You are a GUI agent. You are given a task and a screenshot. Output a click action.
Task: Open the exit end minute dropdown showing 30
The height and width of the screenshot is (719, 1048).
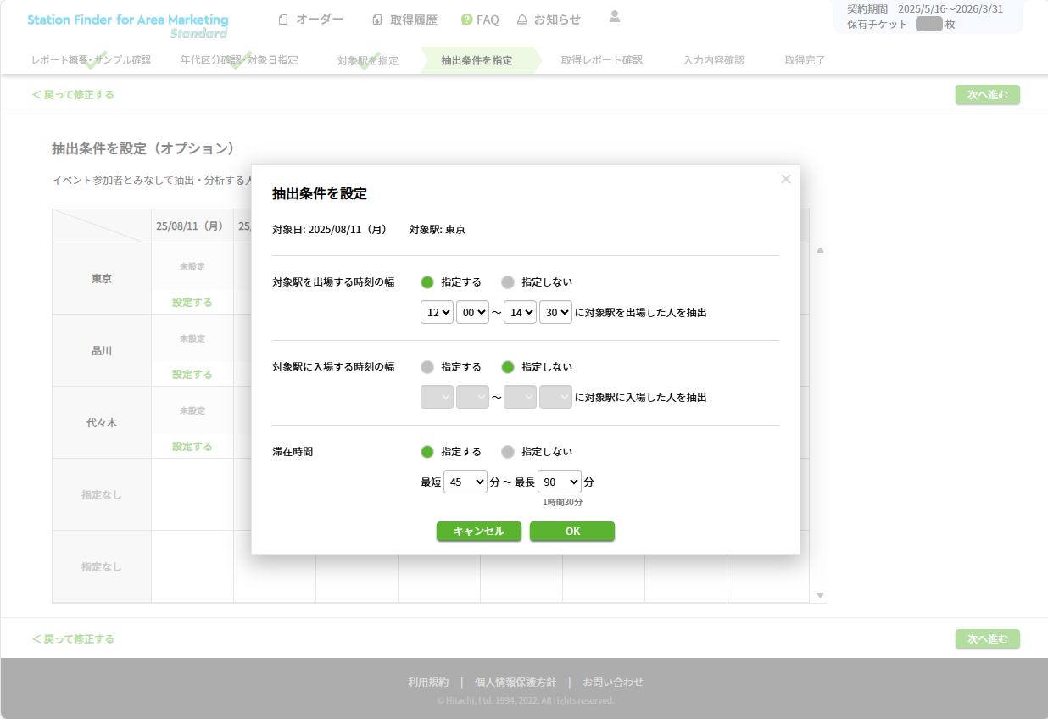point(555,312)
